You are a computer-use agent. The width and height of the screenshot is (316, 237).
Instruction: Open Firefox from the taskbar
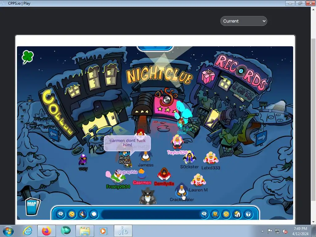(46, 231)
